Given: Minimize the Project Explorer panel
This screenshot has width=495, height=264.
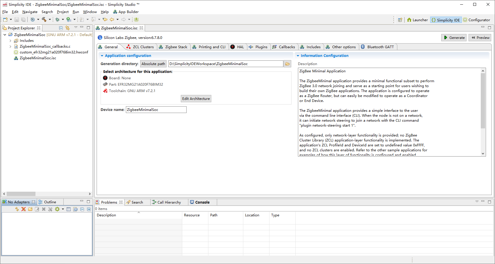Looking at the screenshot, I should click(82, 27).
